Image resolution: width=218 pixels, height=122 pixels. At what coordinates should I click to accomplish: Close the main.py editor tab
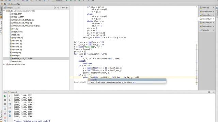(x=214, y=7)
